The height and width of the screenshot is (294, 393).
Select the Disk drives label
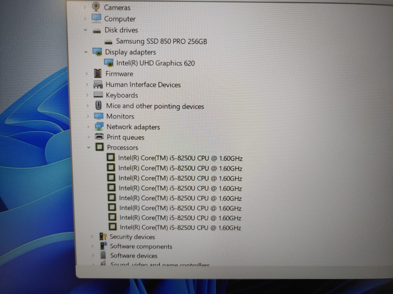[121, 30]
